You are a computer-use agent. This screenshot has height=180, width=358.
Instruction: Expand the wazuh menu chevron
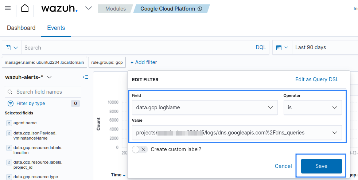[x=89, y=8]
